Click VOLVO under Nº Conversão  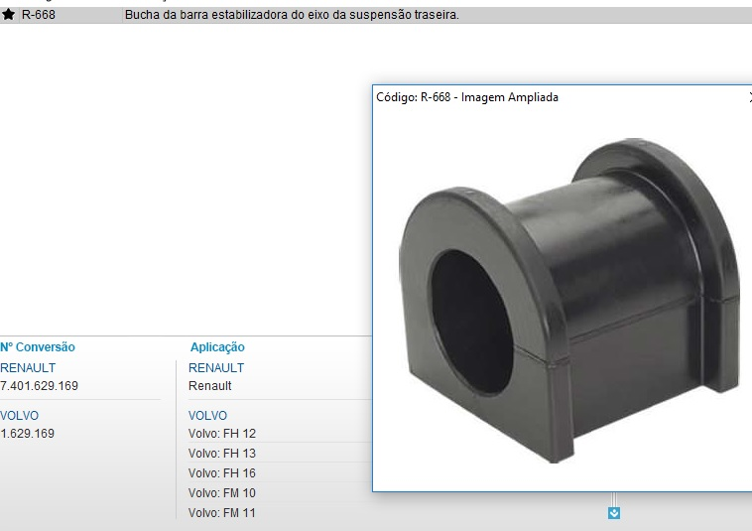pos(20,416)
